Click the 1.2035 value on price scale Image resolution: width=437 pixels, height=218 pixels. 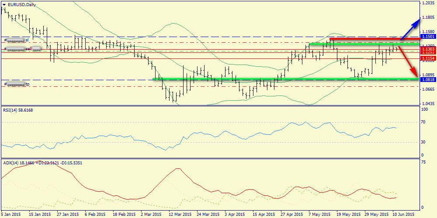pos(428,3)
